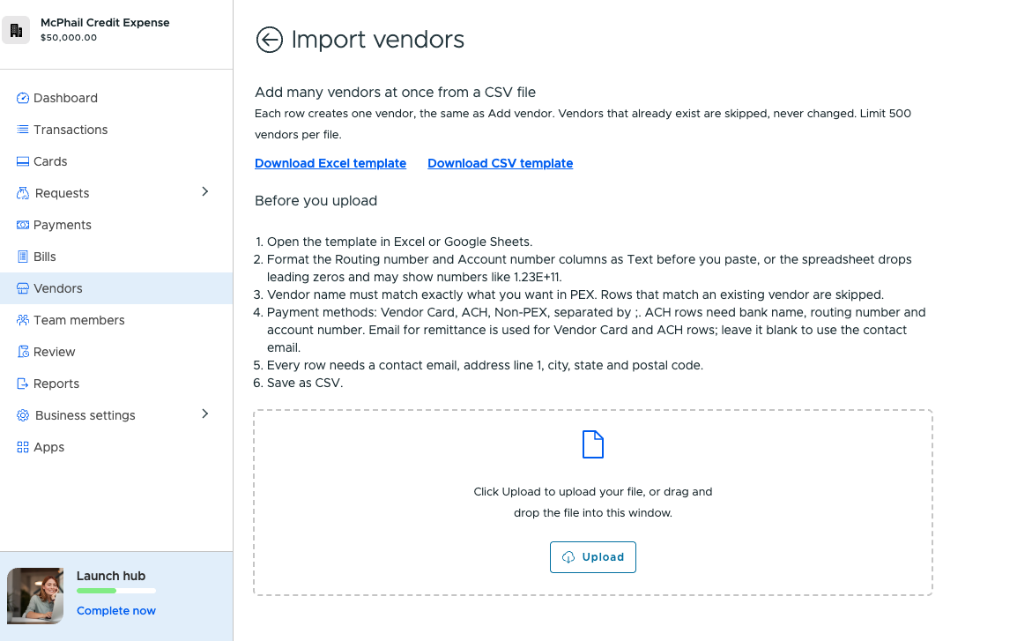Click the Team members people icon
This screenshot has width=1032, height=641.
click(x=22, y=320)
